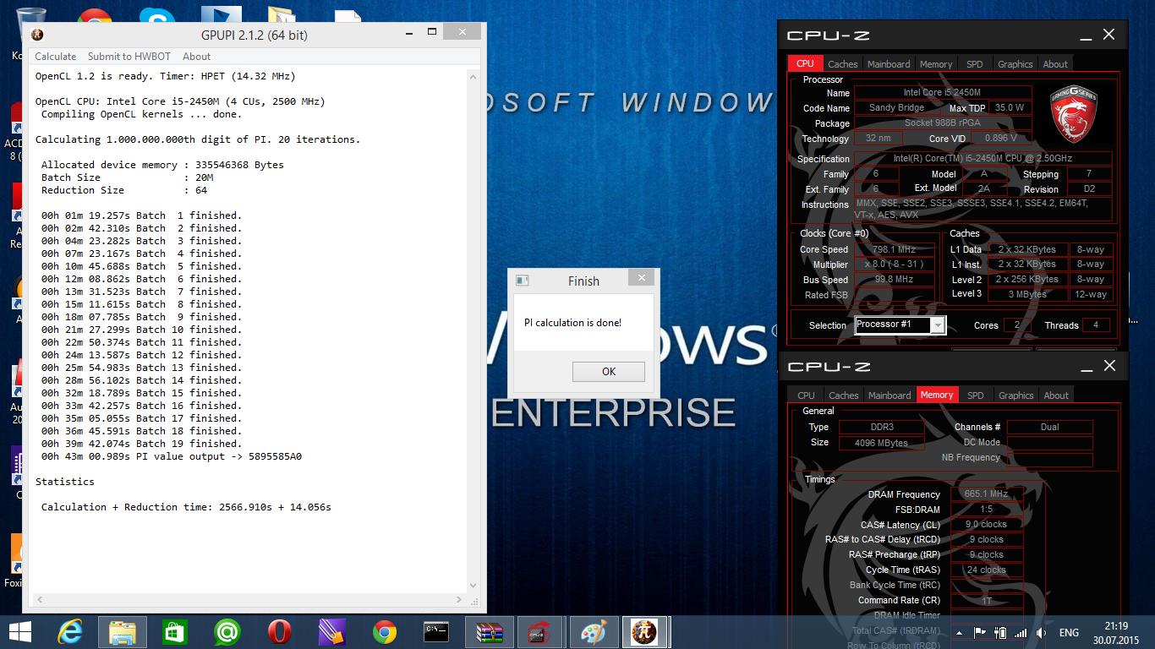Switch to Paint via its taskbar icon
The height and width of the screenshot is (649, 1155).
pyautogui.click(x=594, y=632)
